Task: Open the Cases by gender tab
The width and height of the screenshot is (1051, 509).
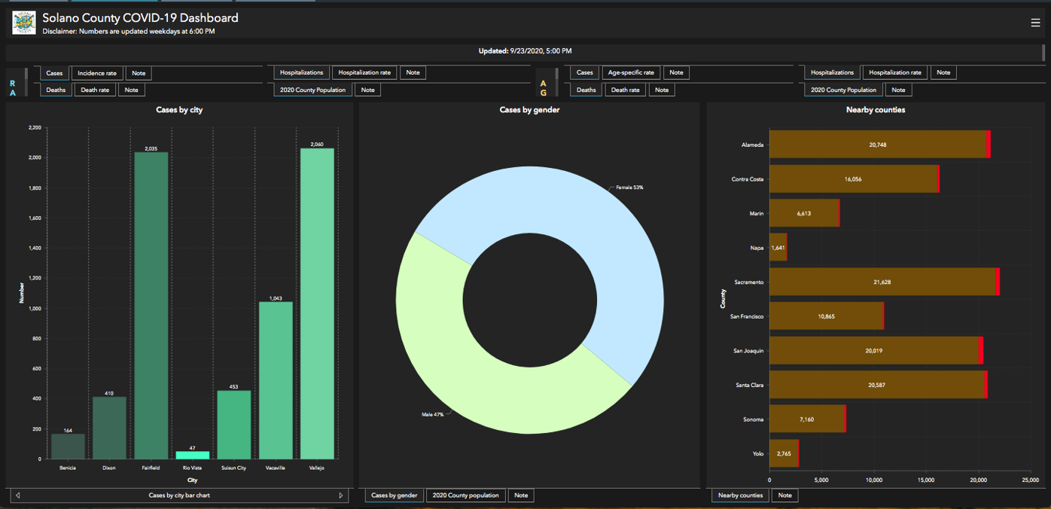Action: pyautogui.click(x=394, y=495)
